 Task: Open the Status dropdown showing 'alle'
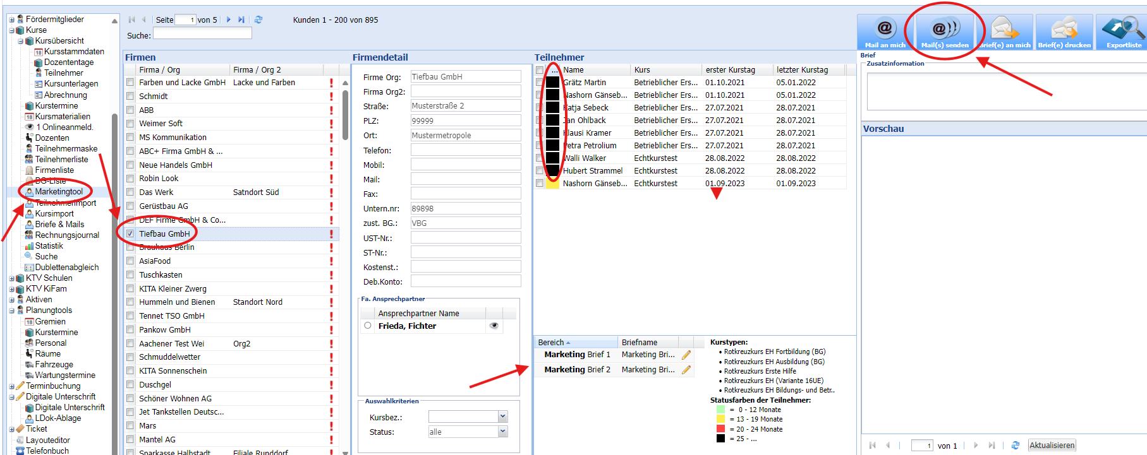(503, 432)
